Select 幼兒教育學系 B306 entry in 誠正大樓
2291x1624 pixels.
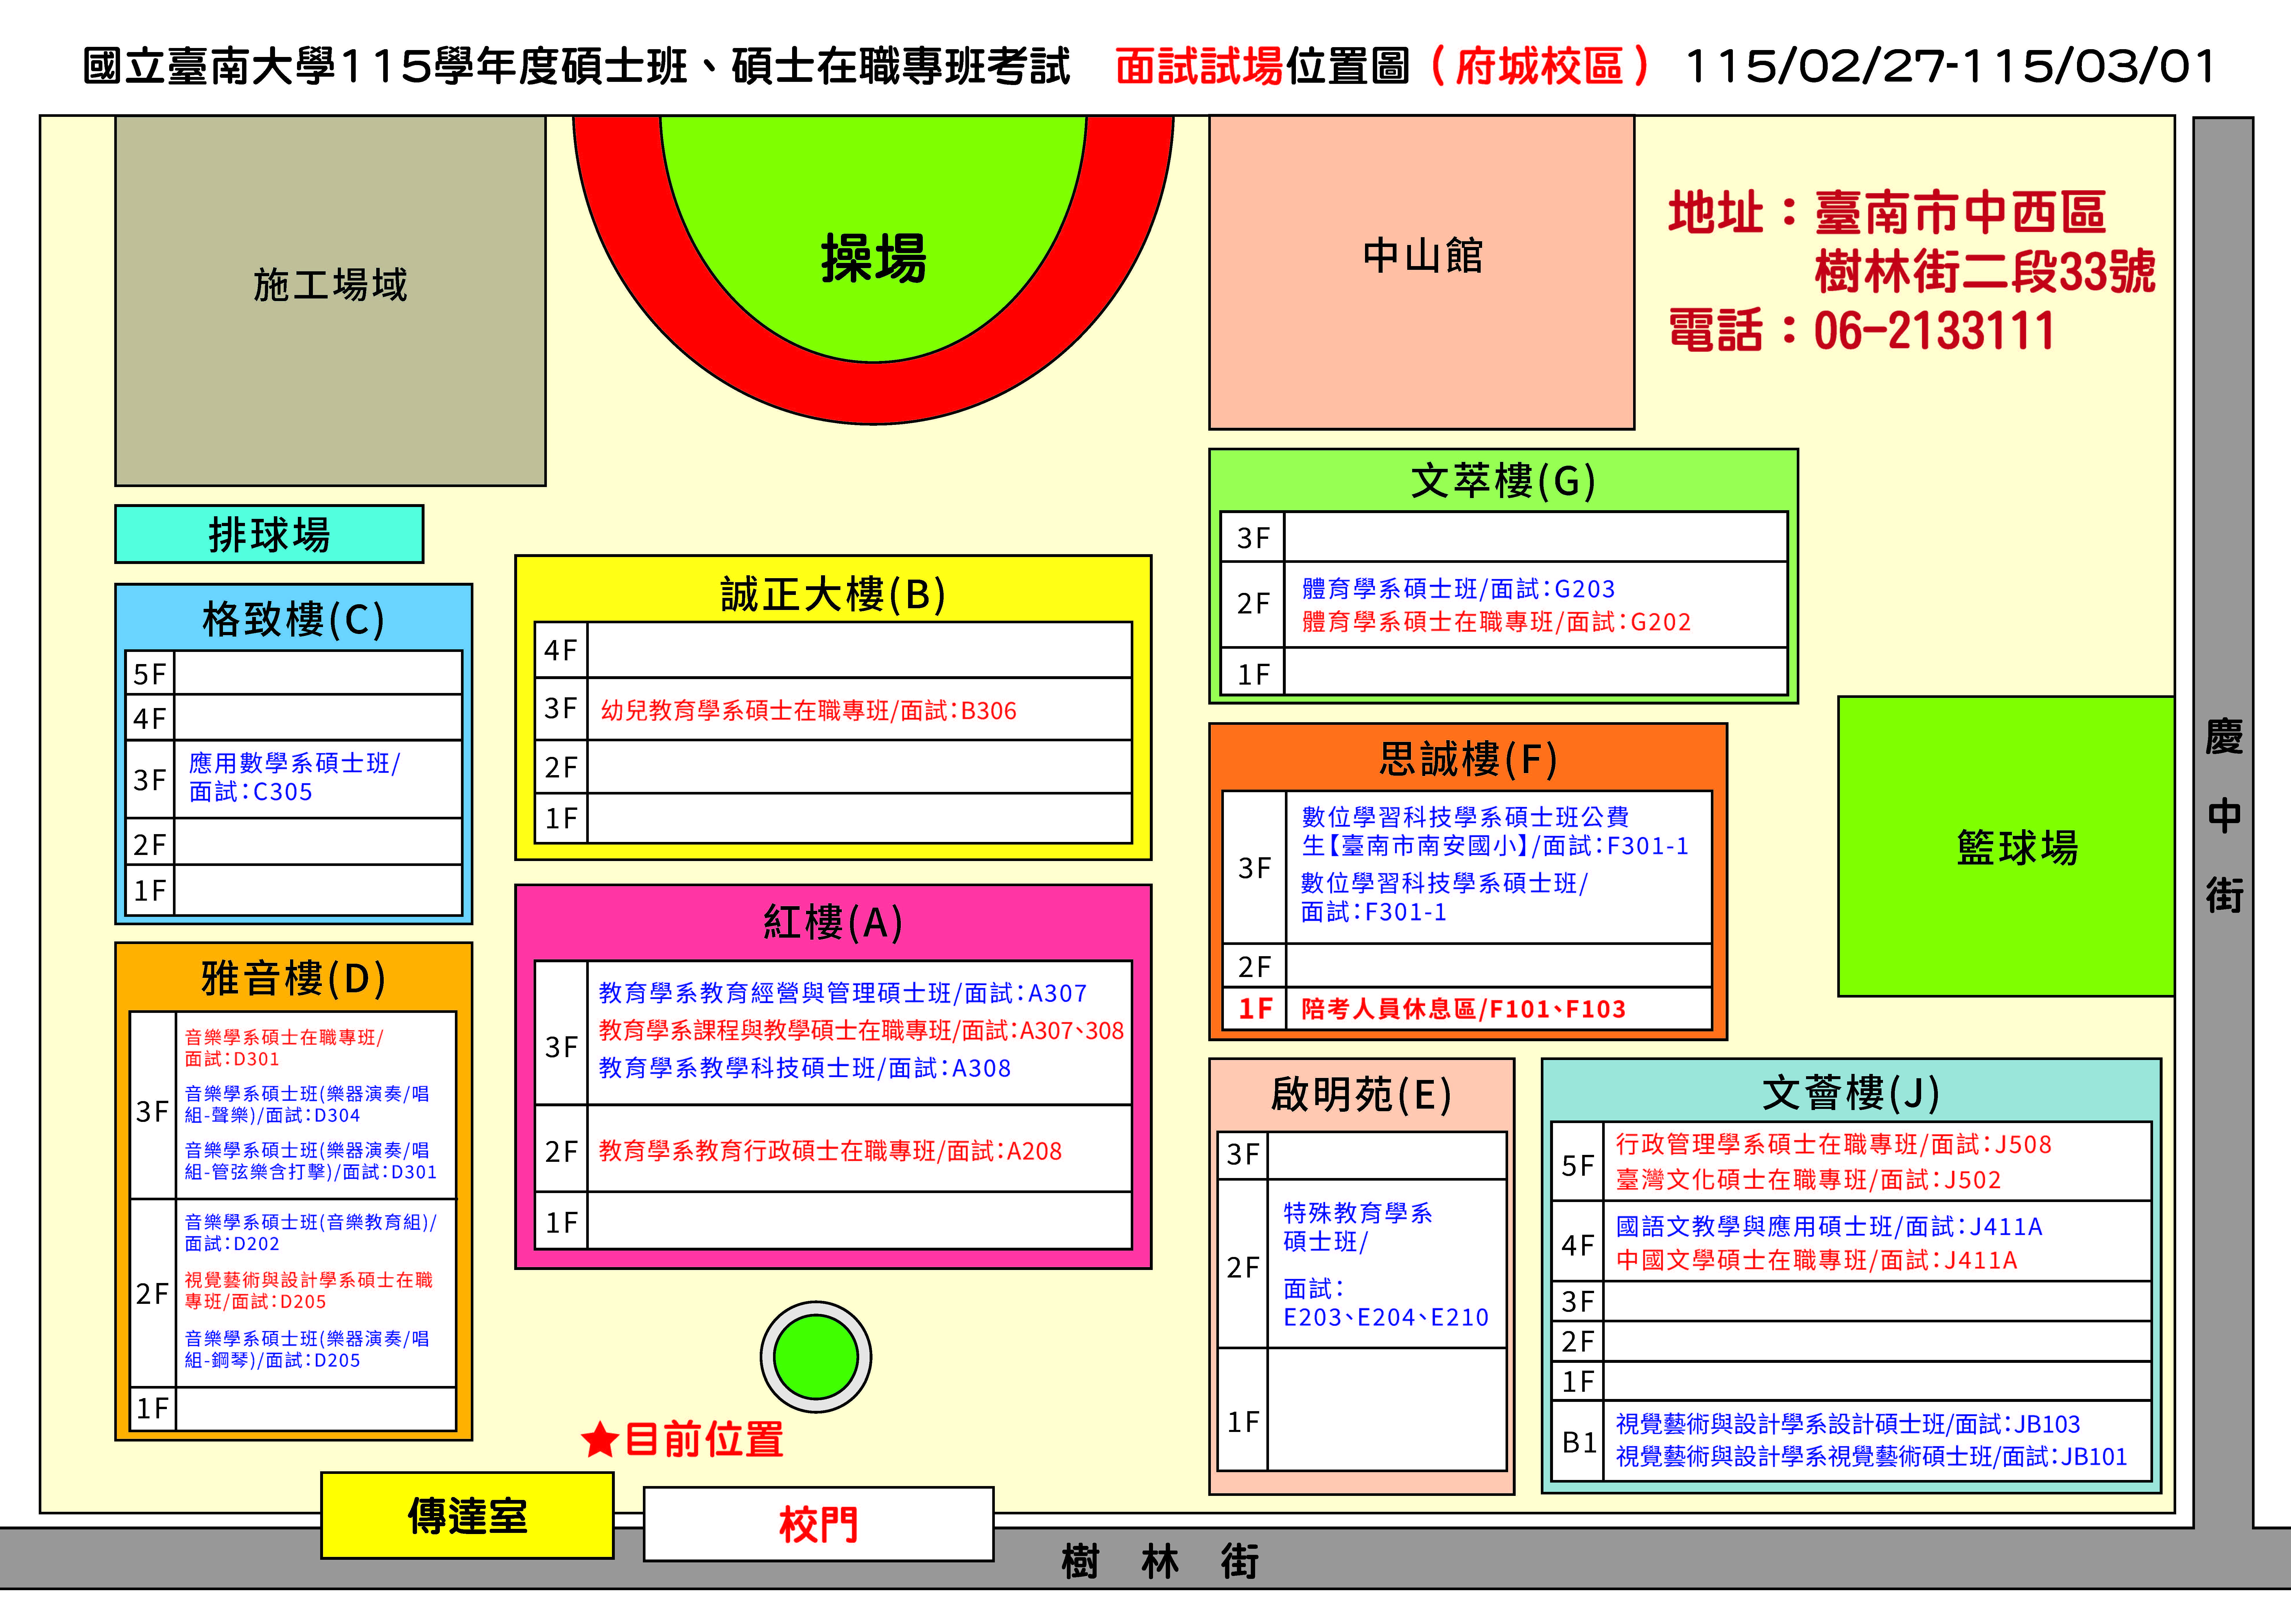click(808, 711)
